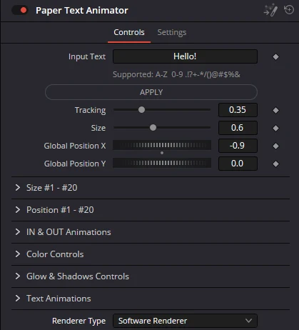This screenshot has width=299, height=330.
Task: Add keyframe diamond for Size
Action: tap(275, 128)
